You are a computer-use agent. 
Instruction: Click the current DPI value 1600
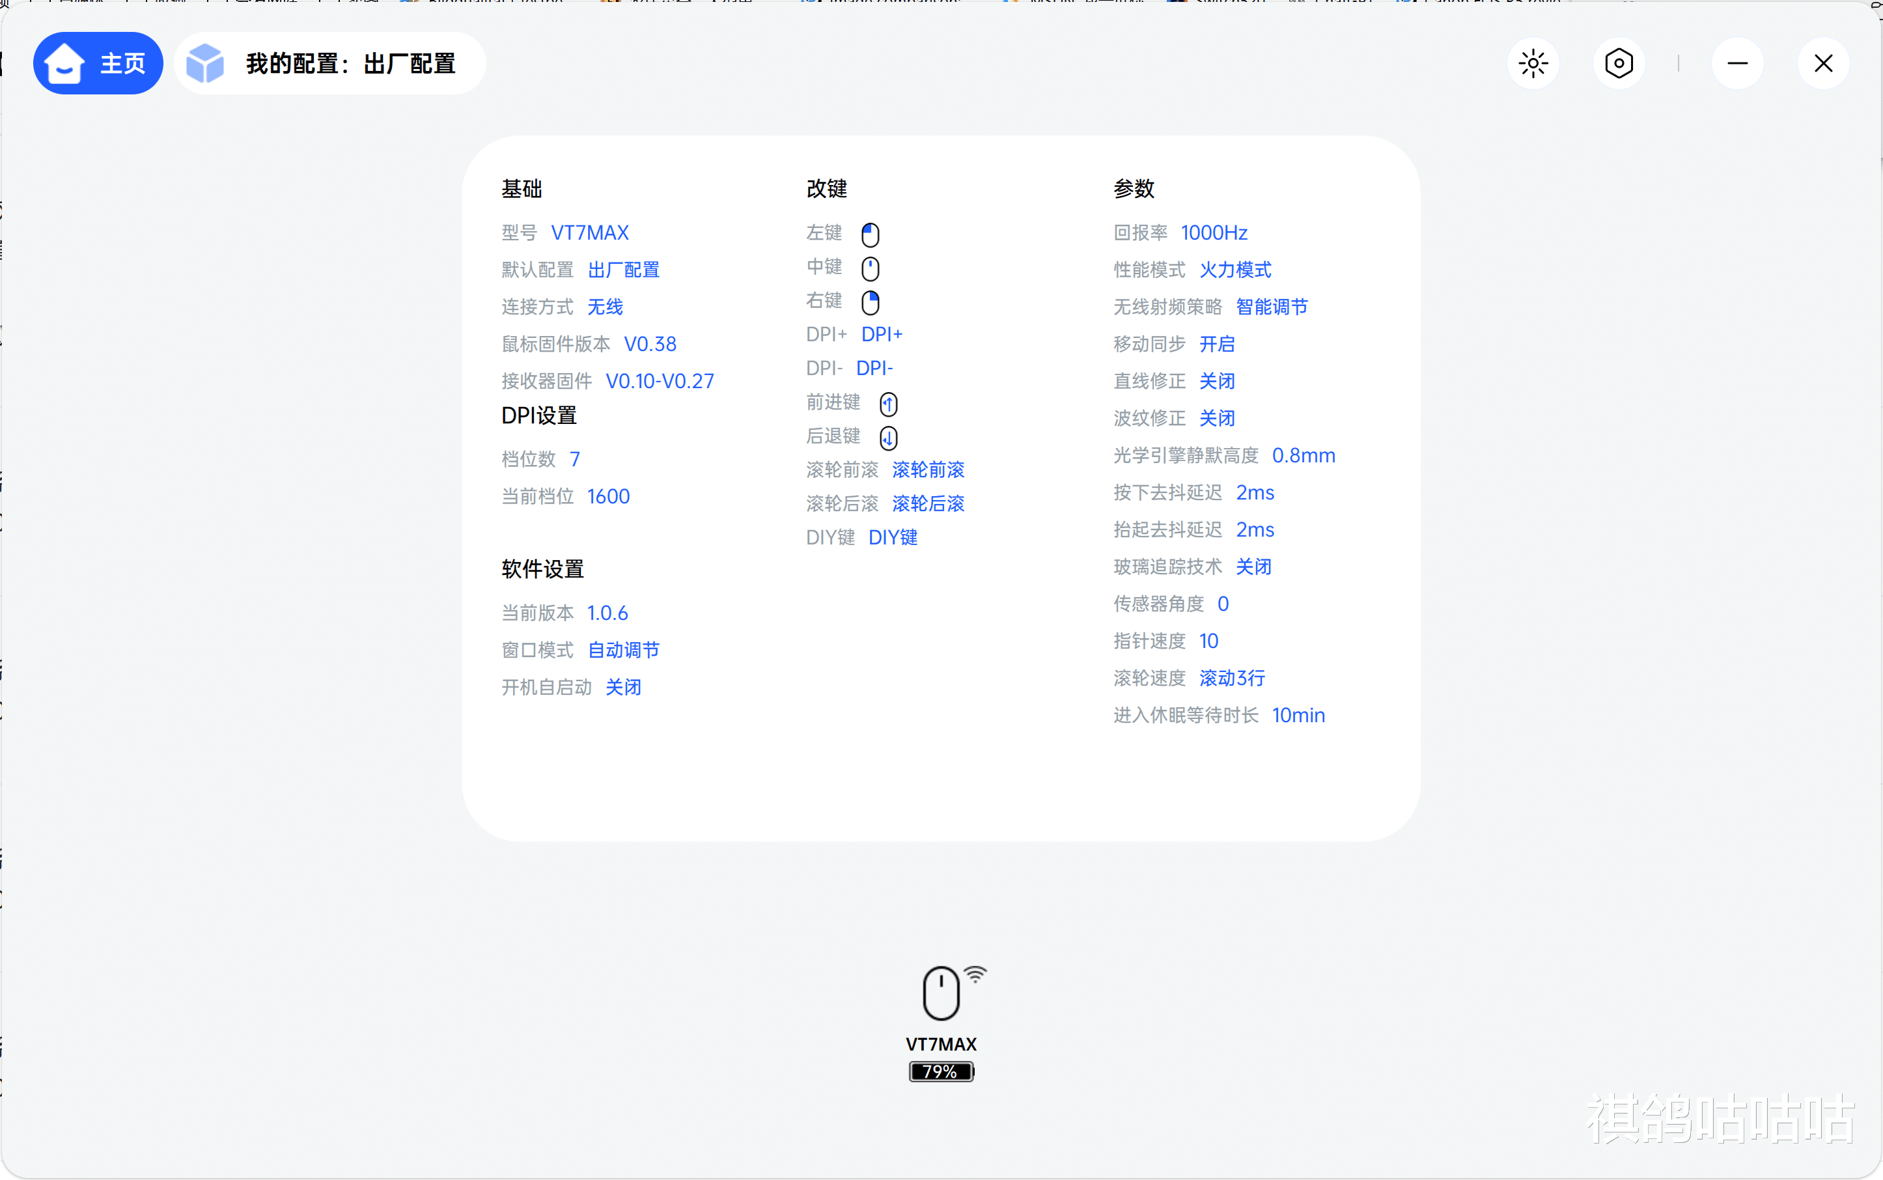[608, 496]
